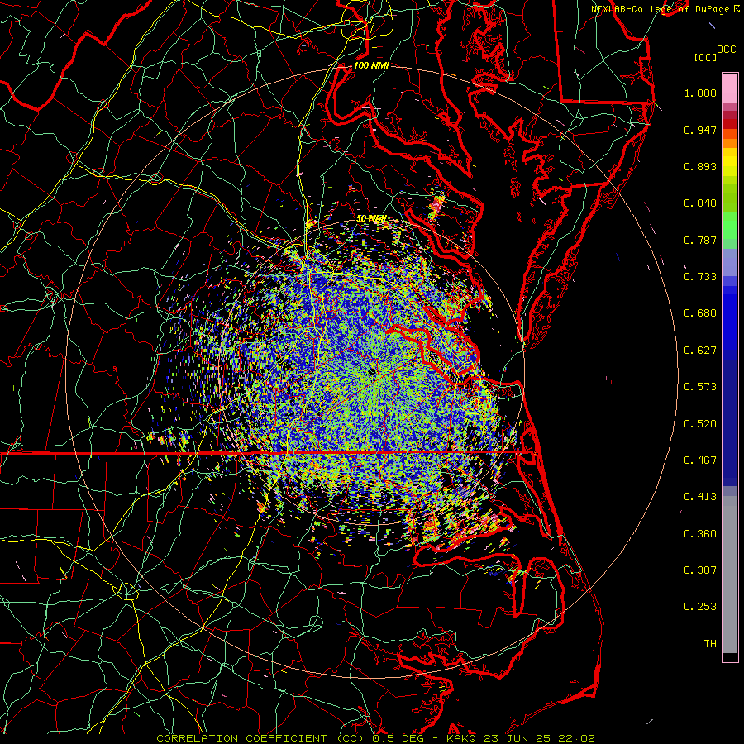Click the 0.840 legend value
The height and width of the screenshot is (744, 744).
tap(700, 203)
